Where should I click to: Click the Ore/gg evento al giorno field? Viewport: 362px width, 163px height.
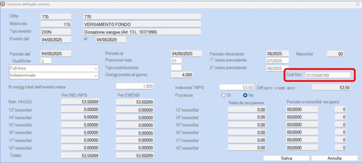182,75
